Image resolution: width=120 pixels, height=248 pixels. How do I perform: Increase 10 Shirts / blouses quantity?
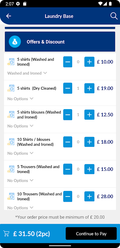(x=89, y=142)
